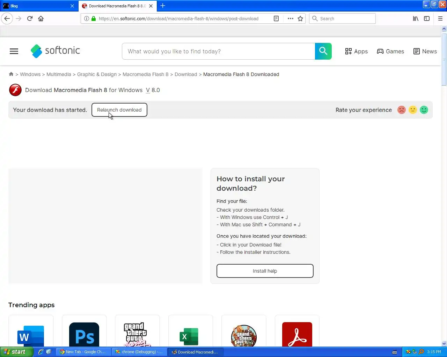Rate experience with red sad face
447x357 pixels.
click(402, 110)
